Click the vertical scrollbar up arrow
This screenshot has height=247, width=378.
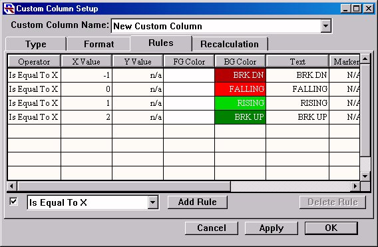365,59
